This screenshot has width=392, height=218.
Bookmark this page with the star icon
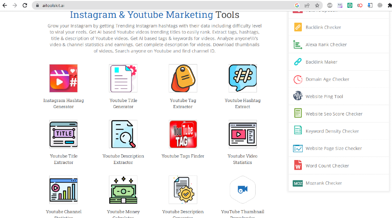[x=317, y=5]
